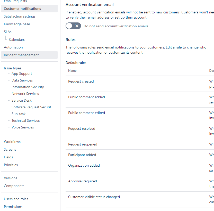Edit the Request created rule
Image resolution: width=214 pixels, height=211 pixels.
pos(81,81)
